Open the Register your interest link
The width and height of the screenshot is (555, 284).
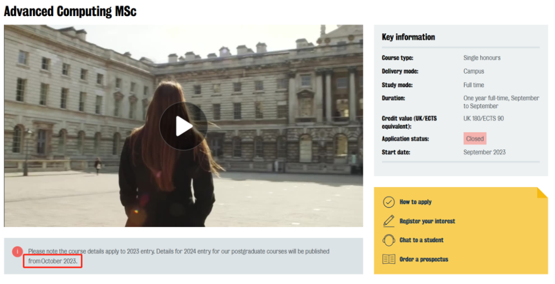pyautogui.click(x=427, y=221)
